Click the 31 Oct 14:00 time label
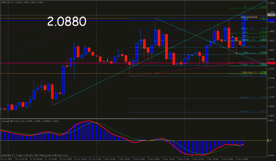The width and height of the screenshot is (276, 161). 65,159
